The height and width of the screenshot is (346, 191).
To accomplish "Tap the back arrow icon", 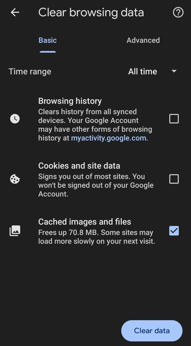I will [x=15, y=12].
